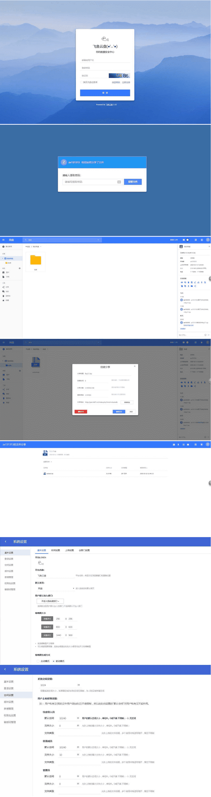This screenshot has width=211, height=797.
Task: Click the gear icon beside 类型 heading
Action: tap(20, 268)
